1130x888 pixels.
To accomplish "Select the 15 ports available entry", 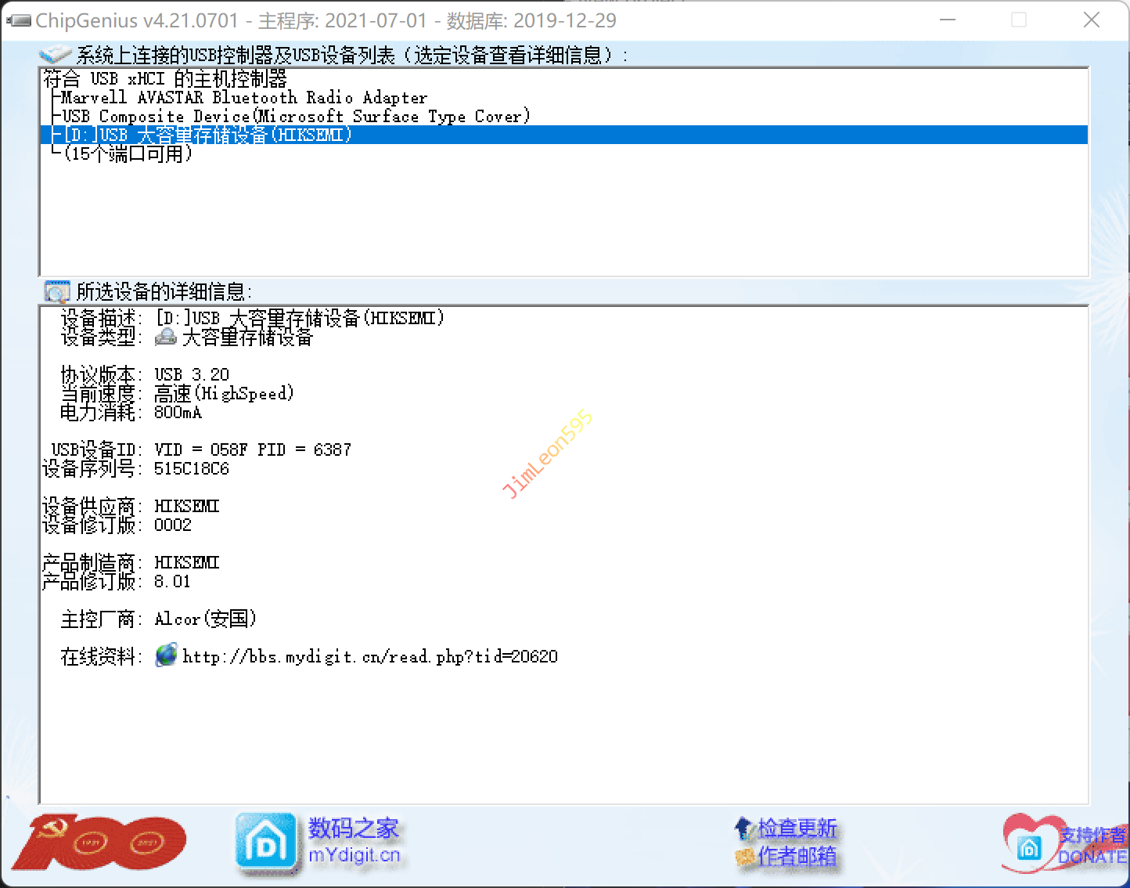I will coord(128,154).
